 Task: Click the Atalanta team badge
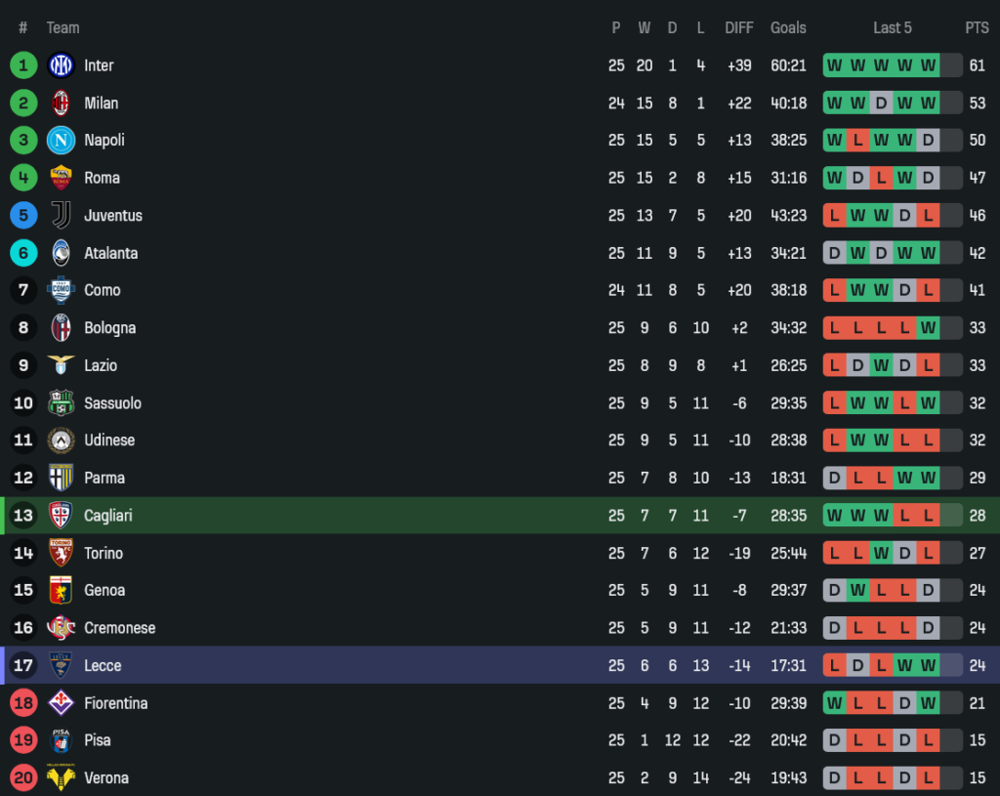[61, 253]
